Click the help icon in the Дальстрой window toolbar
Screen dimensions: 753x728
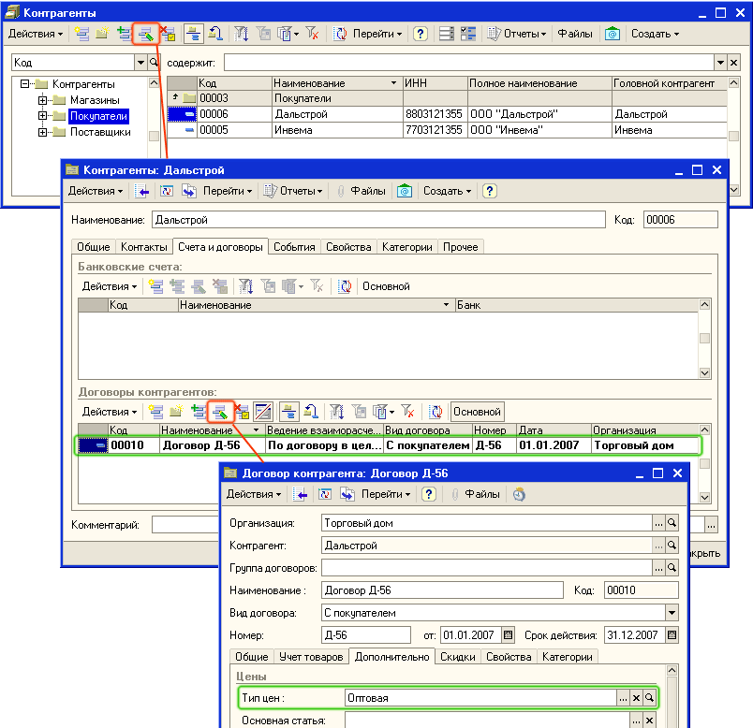tap(489, 191)
